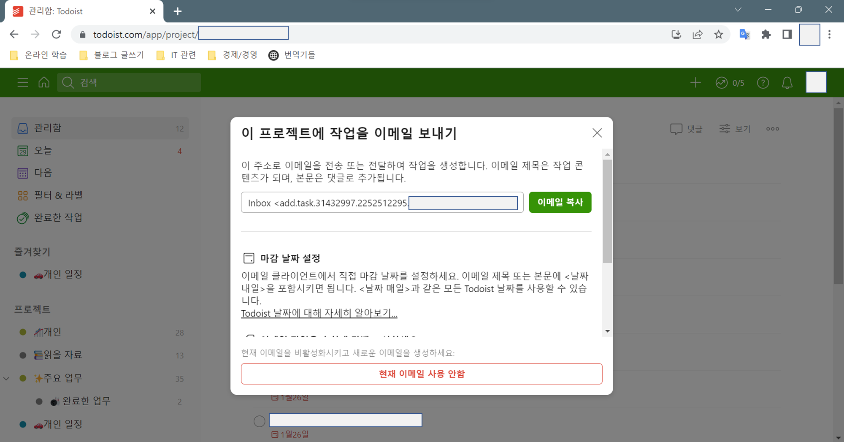Viewport: 844px width, 442px height.
Task: Open 개인 일정 under 즐겨찾기
Action: point(100,274)
